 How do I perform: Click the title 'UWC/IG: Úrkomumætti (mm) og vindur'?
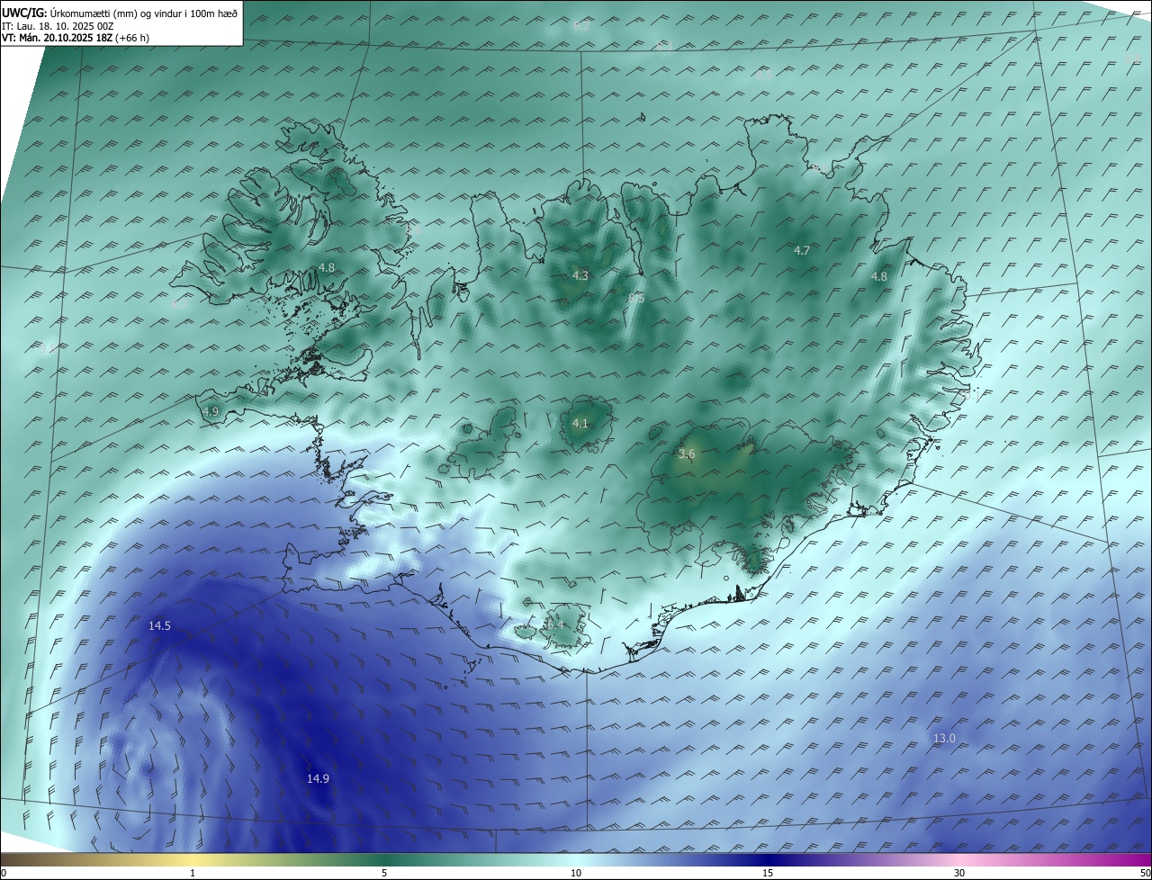pos(120,13)
